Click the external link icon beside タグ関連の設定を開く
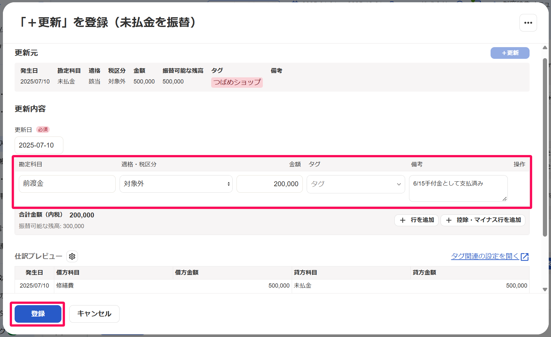 coord(524,257)
